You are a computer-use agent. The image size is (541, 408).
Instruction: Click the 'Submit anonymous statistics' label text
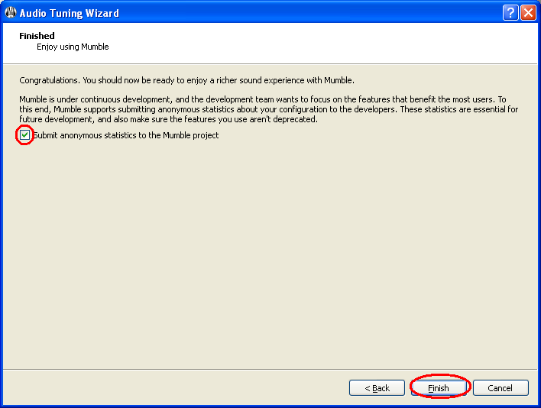tap(126, 135)
